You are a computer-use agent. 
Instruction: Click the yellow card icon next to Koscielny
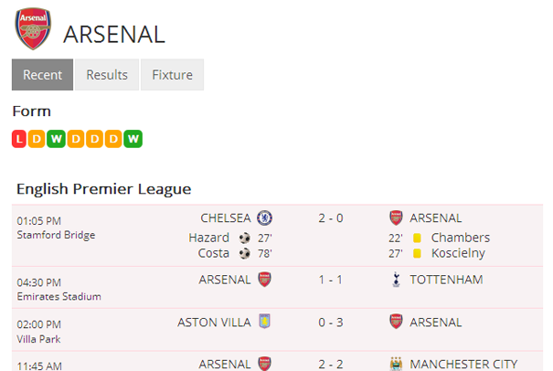[x=416, y=253]
